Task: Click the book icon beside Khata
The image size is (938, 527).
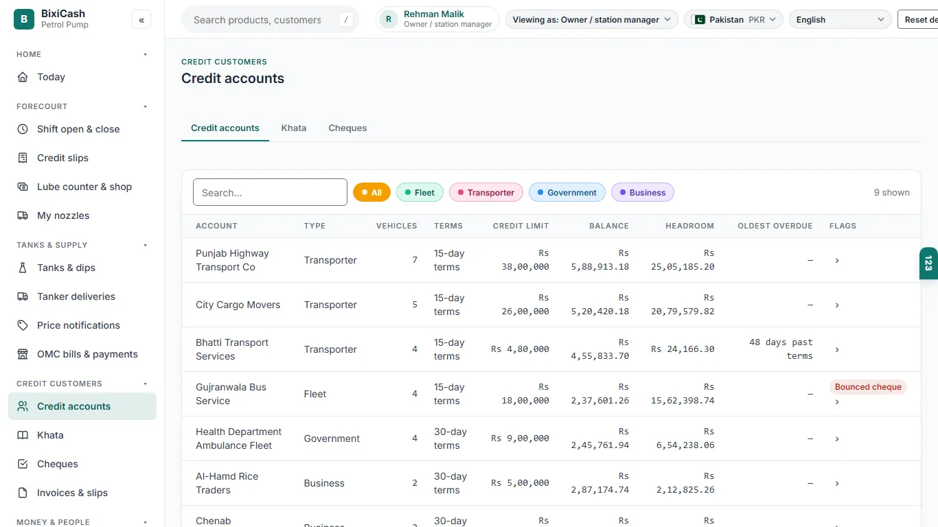Action: click(x=23, y=435)
